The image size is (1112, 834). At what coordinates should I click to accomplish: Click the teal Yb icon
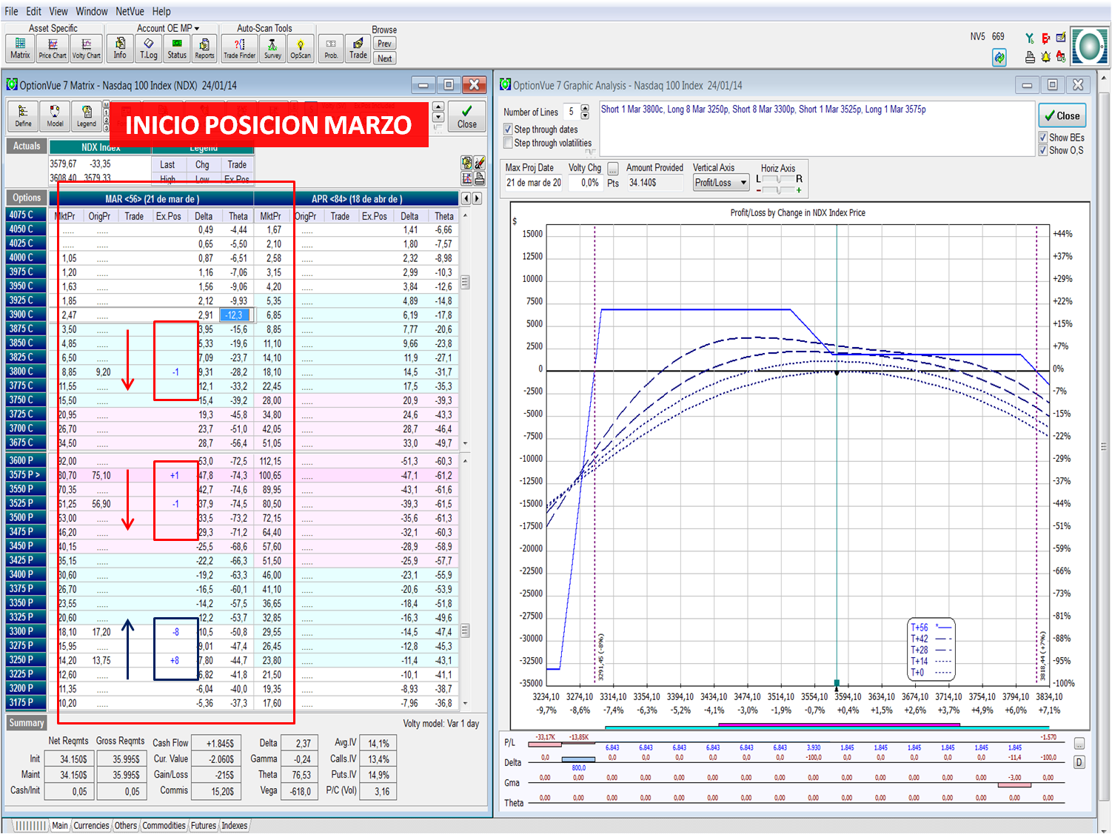(x=1030, y=38)
